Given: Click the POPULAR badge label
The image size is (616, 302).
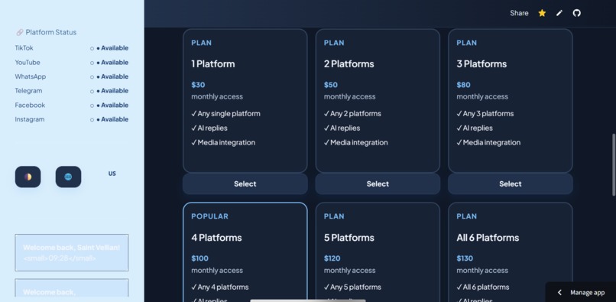Looking at the screenshot, I should [x=209, y=216].
